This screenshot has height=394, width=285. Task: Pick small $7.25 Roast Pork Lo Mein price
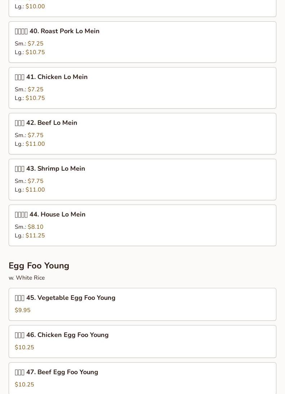(x=35, y=44)
